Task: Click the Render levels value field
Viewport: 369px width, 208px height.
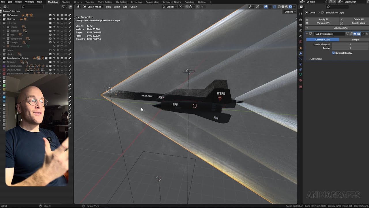Action: pos(350,48)
